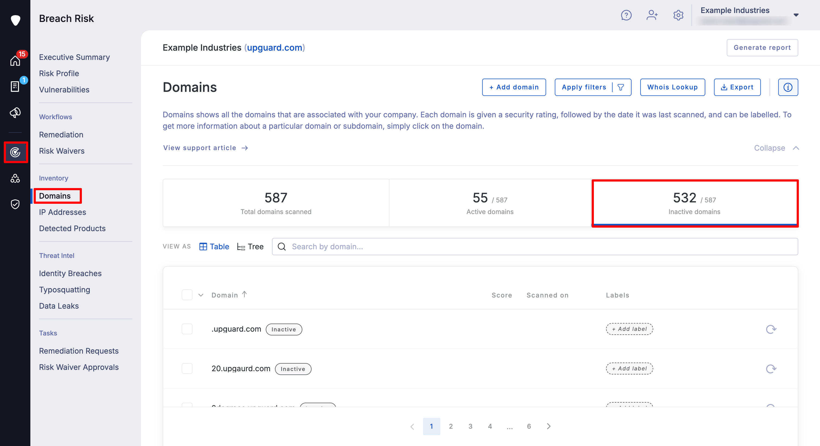The image size is (820, 446).
Task: Open Active domains tab
Action: (x=489, y=203)
